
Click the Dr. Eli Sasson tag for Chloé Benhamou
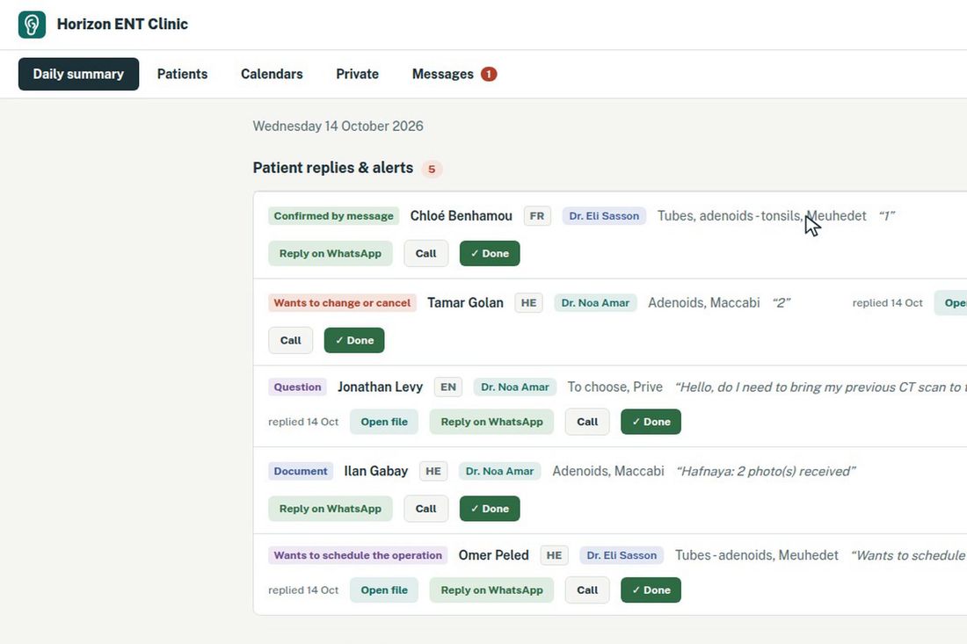pyautogui.click(x=604, y=216)
